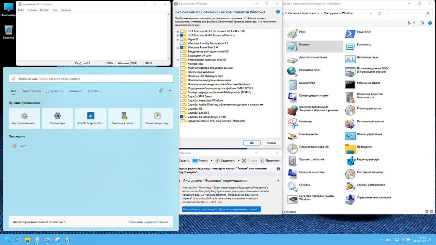Open Правка menu in Блокнот

pyautogui.click(x=32, y=10)
